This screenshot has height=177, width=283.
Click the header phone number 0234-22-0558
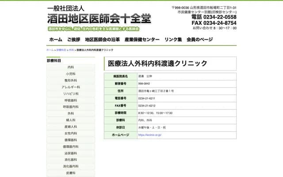(x=214, y=17)
